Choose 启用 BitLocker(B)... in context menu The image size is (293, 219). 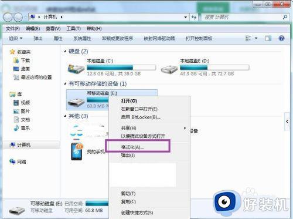pos(141,117)
